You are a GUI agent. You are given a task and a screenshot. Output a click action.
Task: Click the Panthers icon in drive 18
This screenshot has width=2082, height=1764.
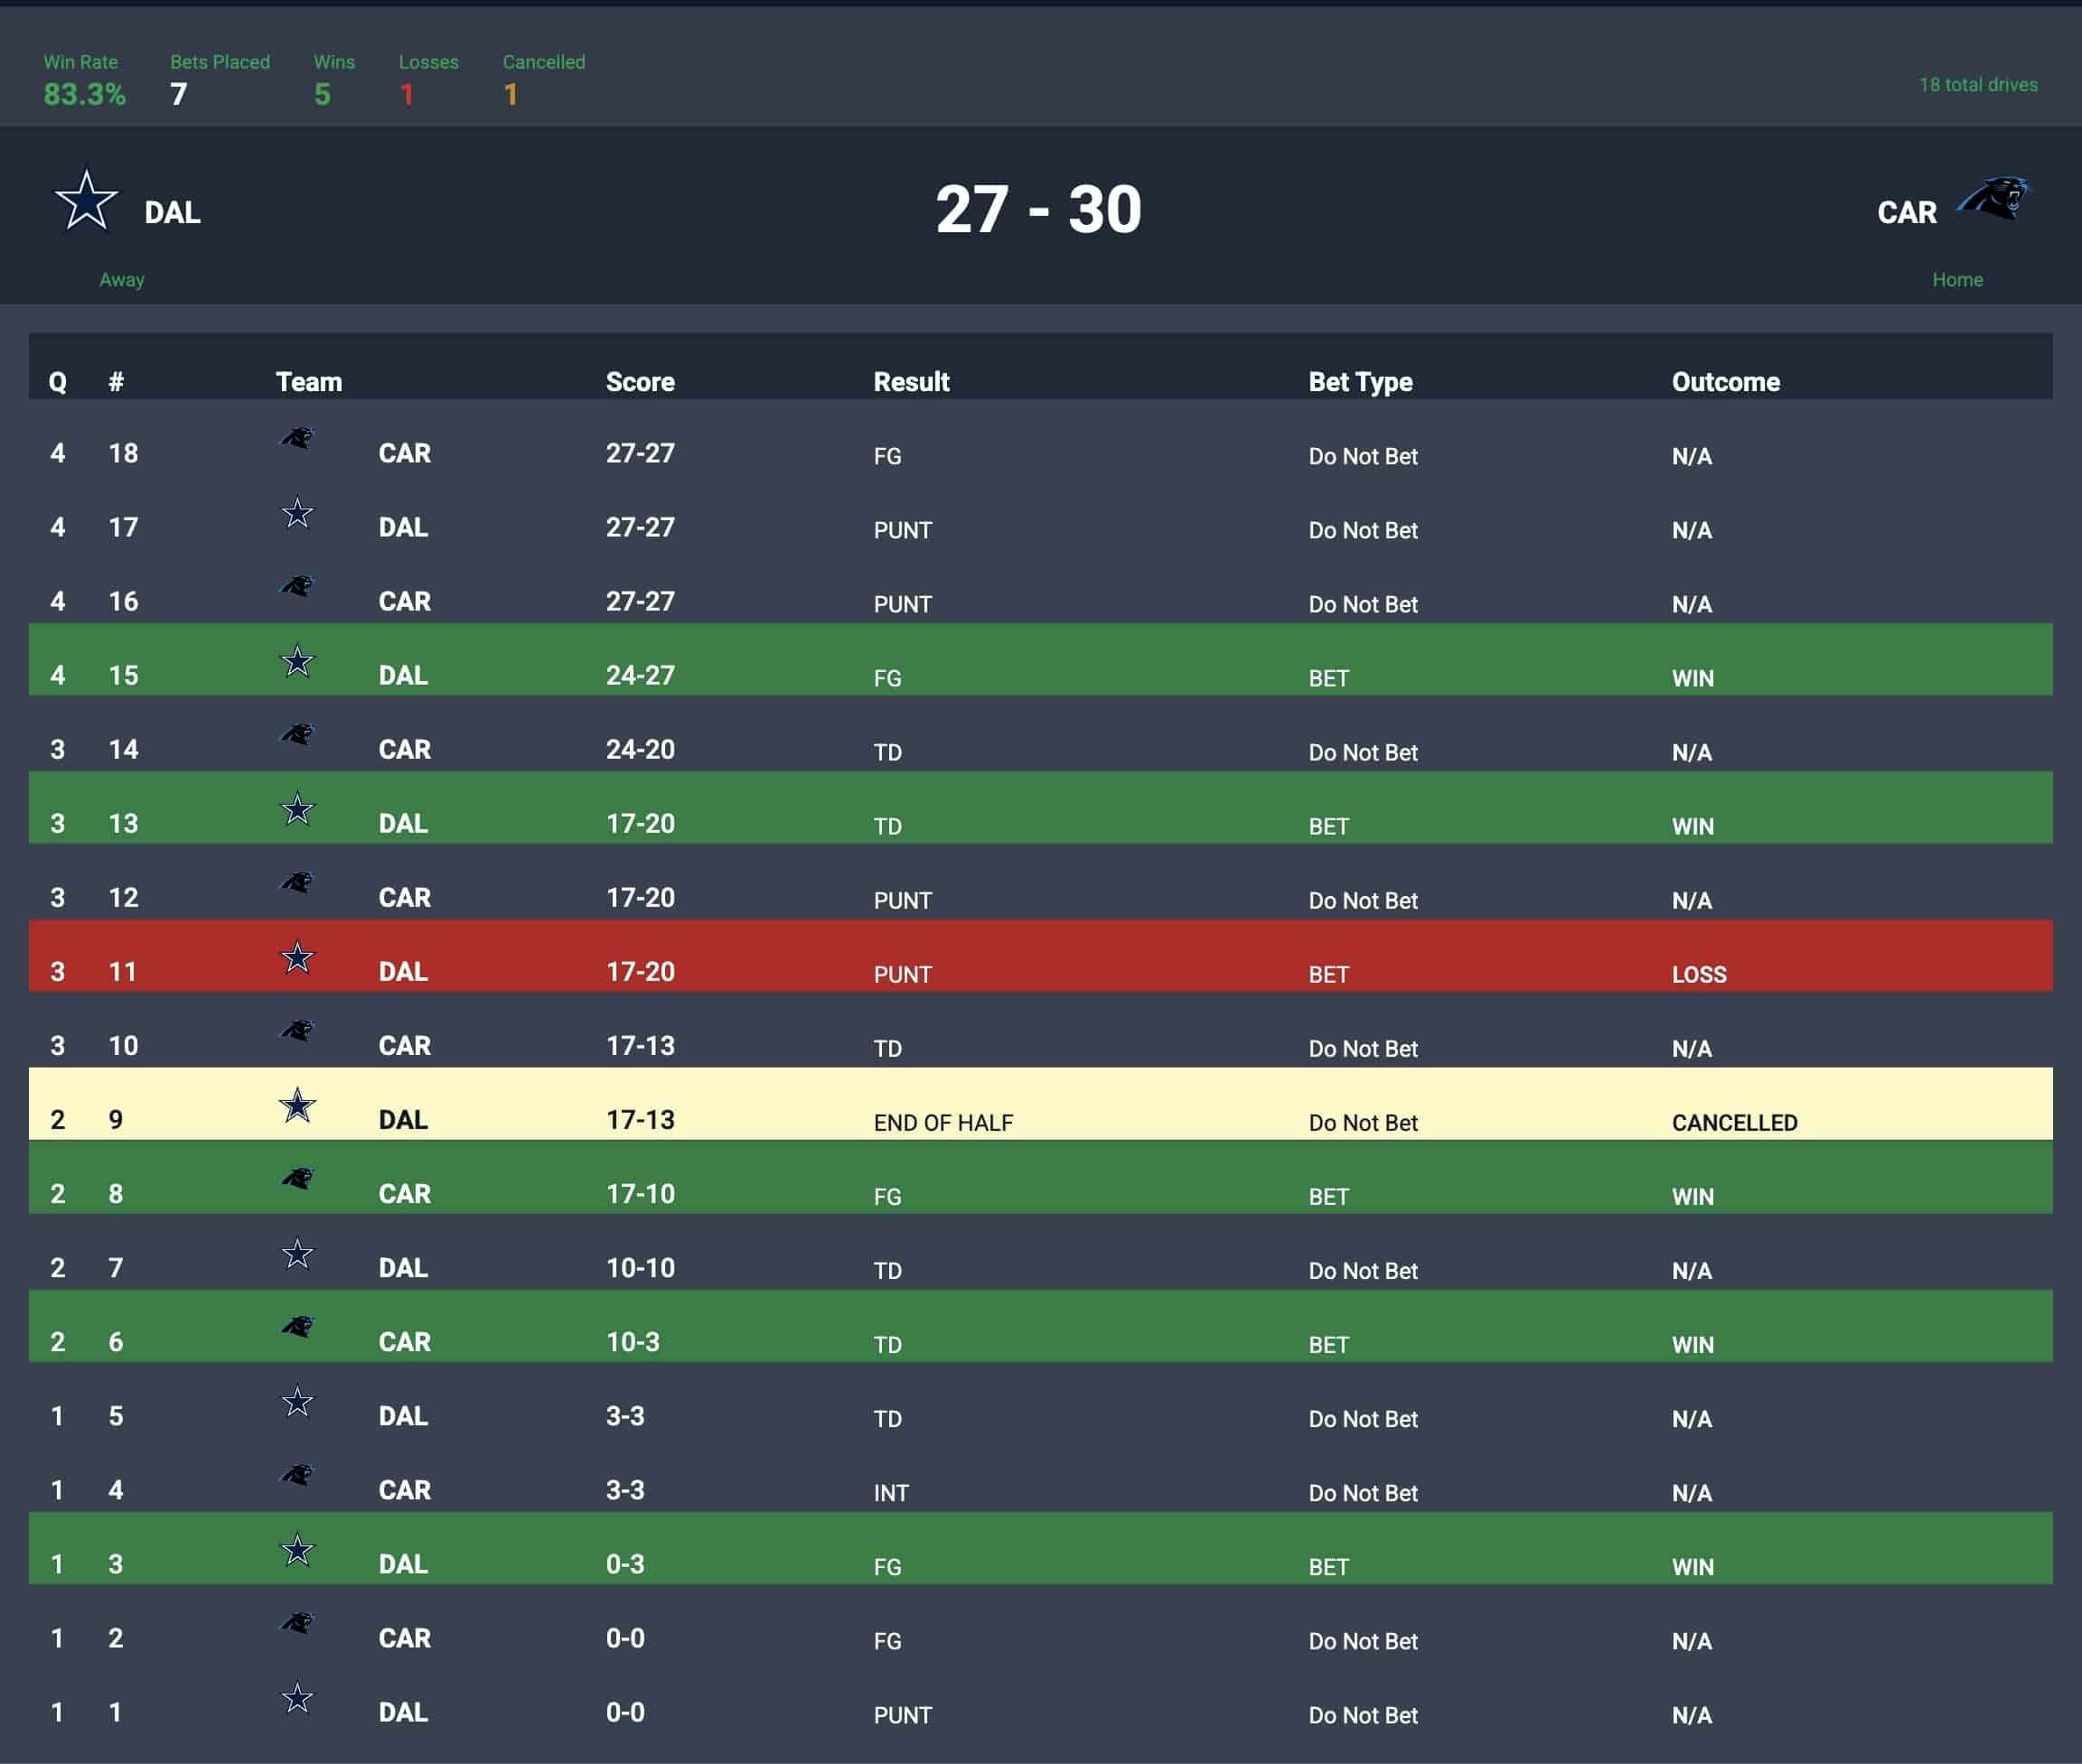[x=297, y=438]
